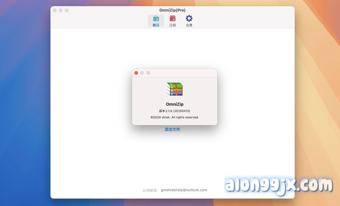Click the About dialog's greyed zoom button
This screenshot has width=340, height=206.
coord(148,73)
